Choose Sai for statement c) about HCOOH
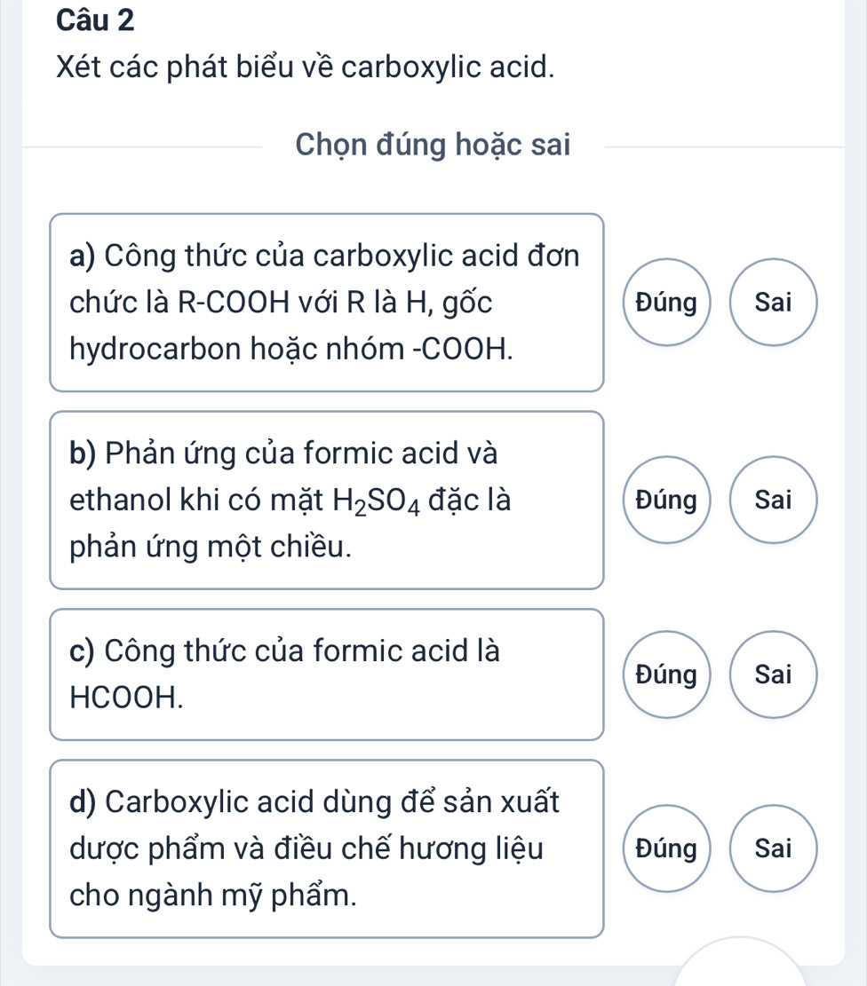 pos(772,674)
